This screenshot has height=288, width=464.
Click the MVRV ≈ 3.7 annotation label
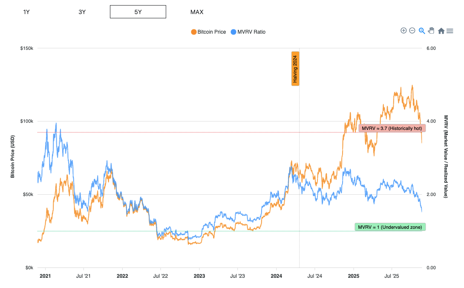393,128
